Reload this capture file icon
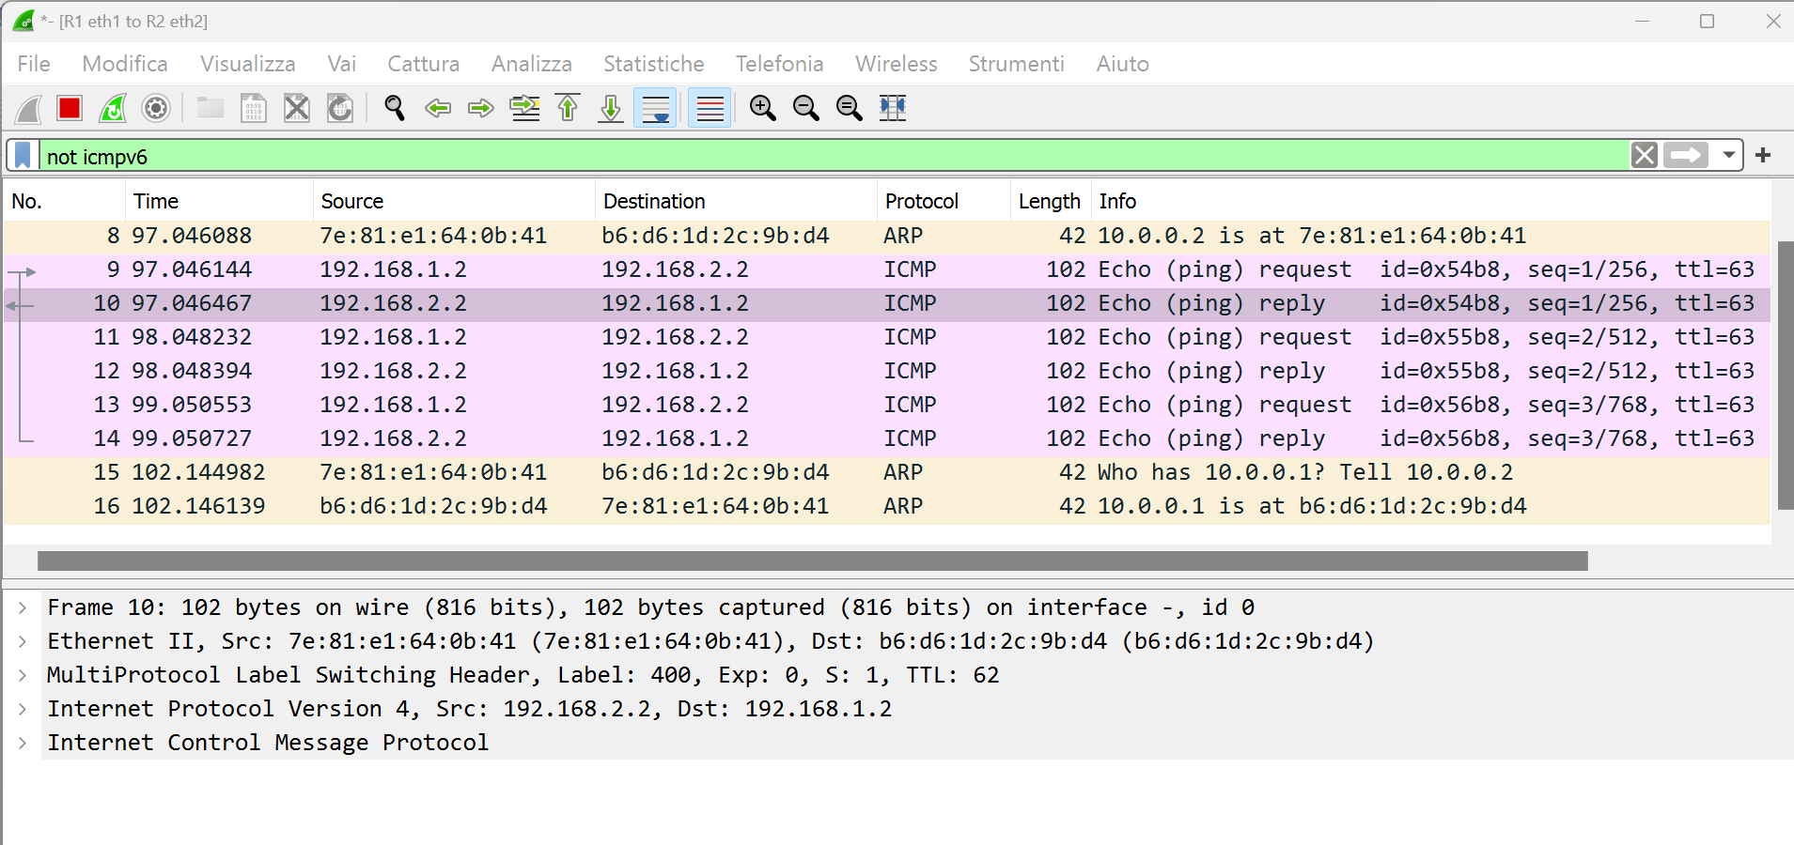 click(x=340, y=108)
